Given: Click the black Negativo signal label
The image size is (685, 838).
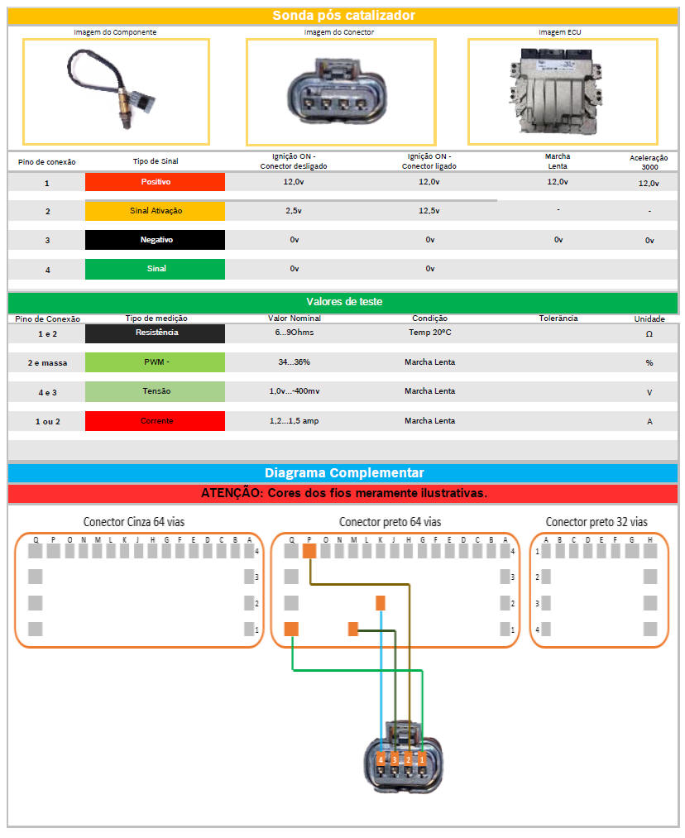Looking at the screenshot, I should pyautogui.click(x=155, y=240).
